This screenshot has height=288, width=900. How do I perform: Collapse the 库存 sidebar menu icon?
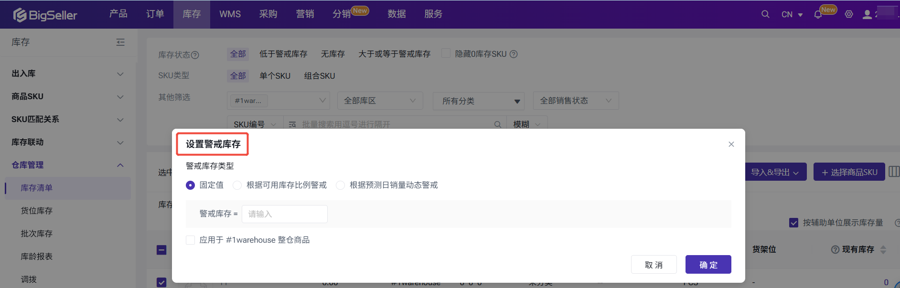(120, 42)
